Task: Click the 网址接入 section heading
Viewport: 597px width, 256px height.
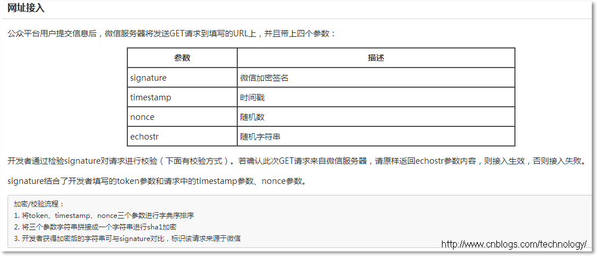Action: point(26,8)
